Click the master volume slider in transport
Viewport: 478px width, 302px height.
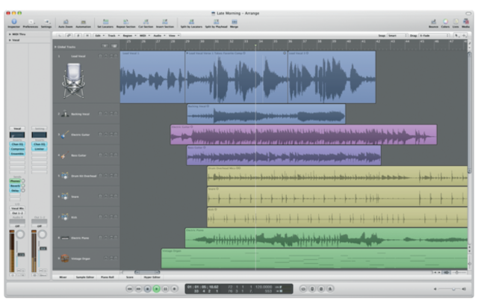(450, 289)
